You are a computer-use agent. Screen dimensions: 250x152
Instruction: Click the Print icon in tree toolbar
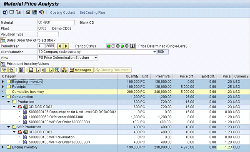tap(32, 70)
